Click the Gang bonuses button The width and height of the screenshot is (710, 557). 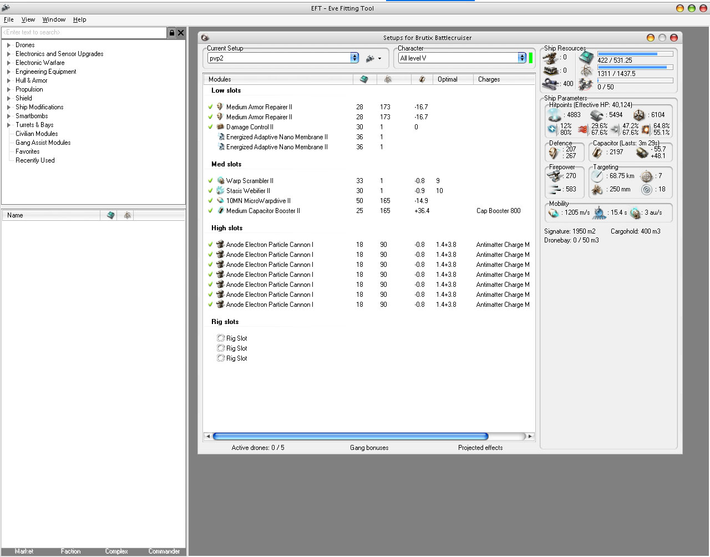point(369,448)
